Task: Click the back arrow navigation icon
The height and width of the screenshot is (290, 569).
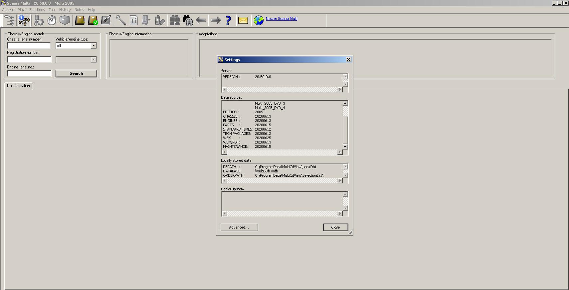Action: click(201, 20)
